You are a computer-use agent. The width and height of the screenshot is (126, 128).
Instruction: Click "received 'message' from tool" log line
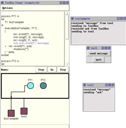(92, 23)
